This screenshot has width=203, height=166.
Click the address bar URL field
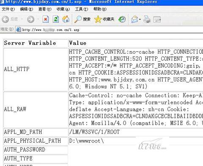[109, 30]
